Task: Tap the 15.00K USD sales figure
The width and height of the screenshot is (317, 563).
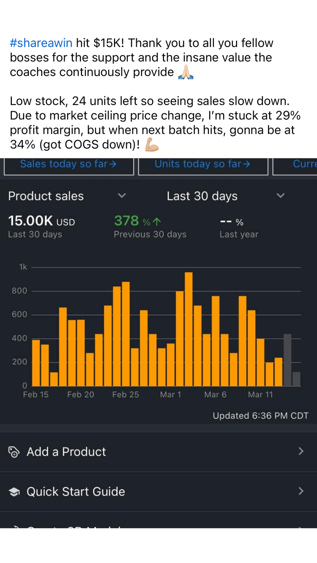Action: pyautogui.click(x=41, y=221)
